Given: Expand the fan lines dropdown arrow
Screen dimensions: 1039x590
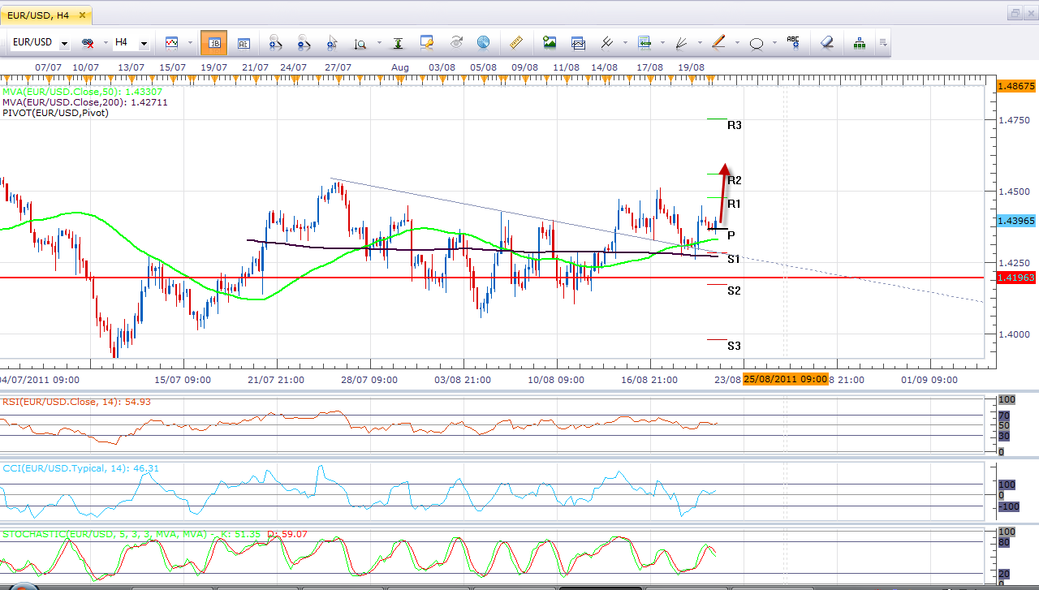Looking at the screenshot, I should 699,43.
